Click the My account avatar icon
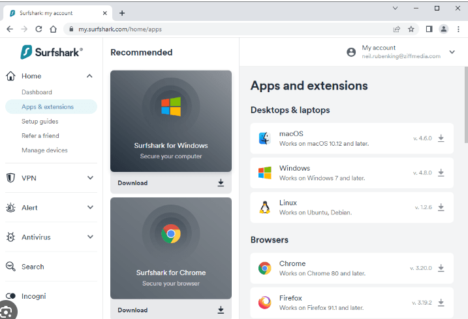 click(x=351, y=52)
